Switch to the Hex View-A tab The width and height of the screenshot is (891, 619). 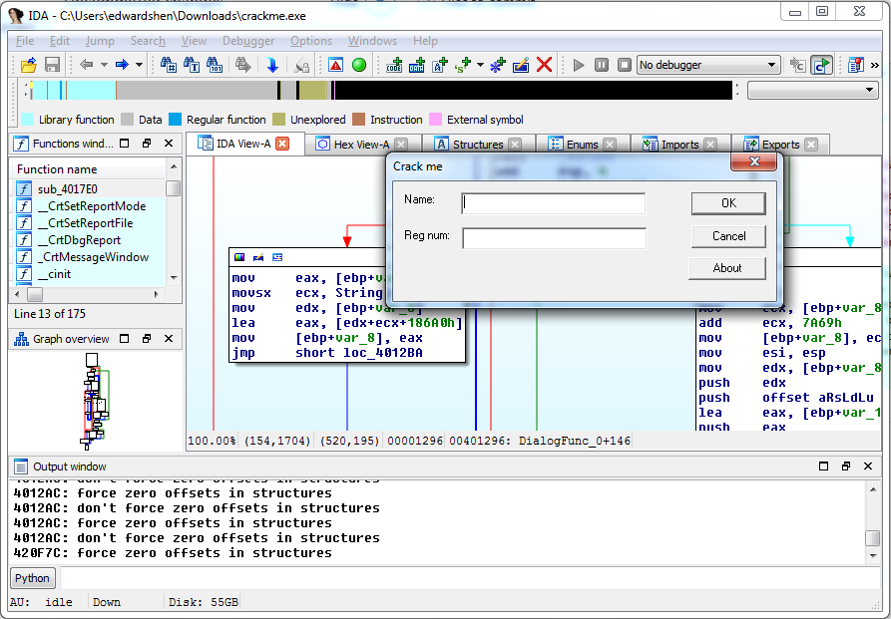[362, 145]
